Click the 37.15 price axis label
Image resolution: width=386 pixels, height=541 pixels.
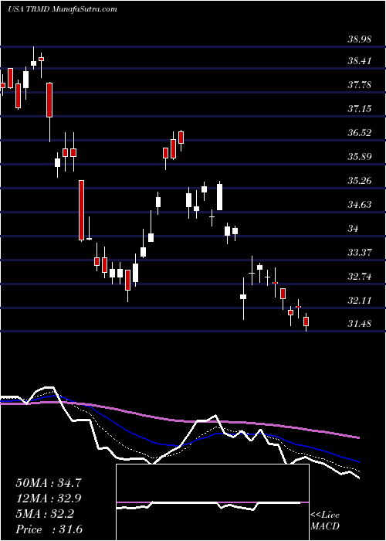click(360, 109)
